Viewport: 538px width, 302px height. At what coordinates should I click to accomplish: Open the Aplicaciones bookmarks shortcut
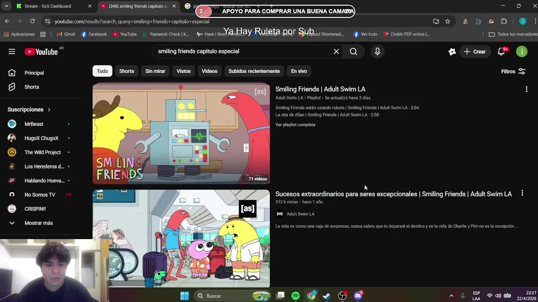pos(19,34)
